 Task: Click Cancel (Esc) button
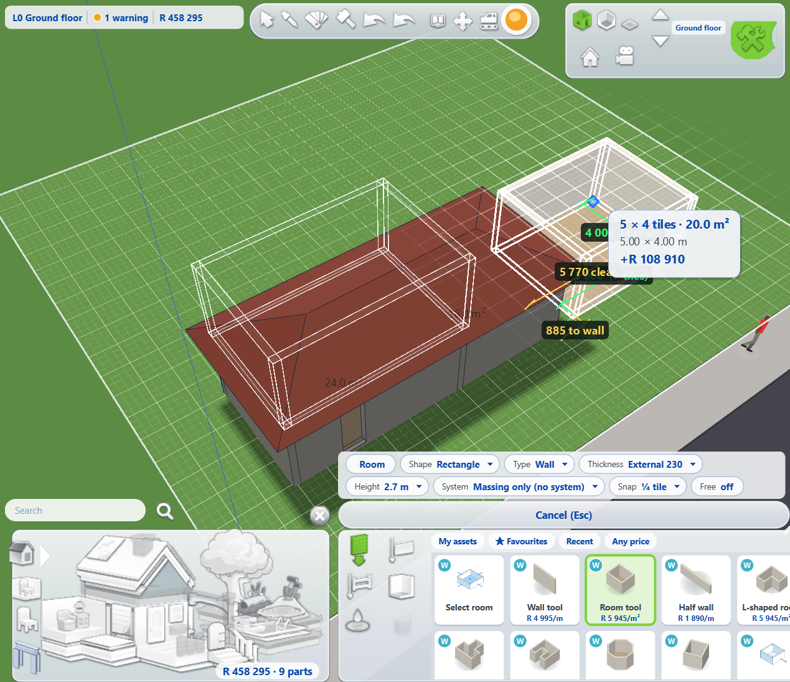point(563,516)
